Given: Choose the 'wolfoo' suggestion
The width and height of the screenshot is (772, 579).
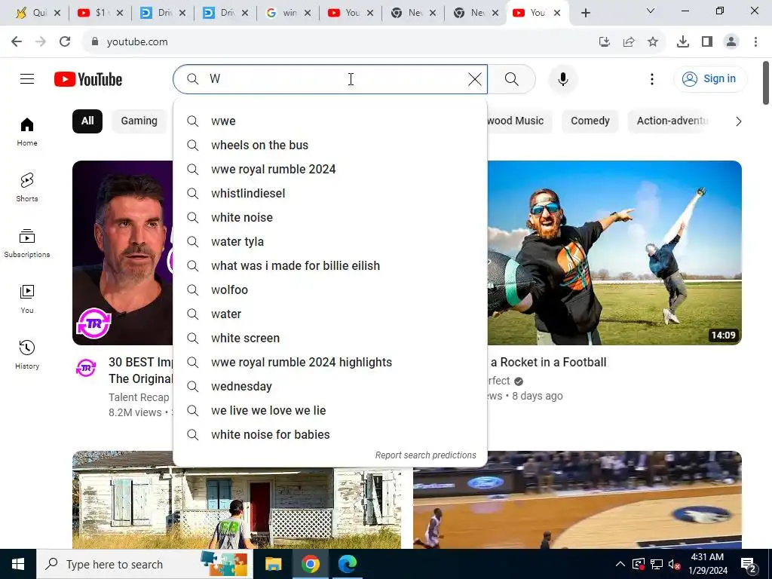Looking at the screenshot, I should pyautogui.click(x=330, y=290).
